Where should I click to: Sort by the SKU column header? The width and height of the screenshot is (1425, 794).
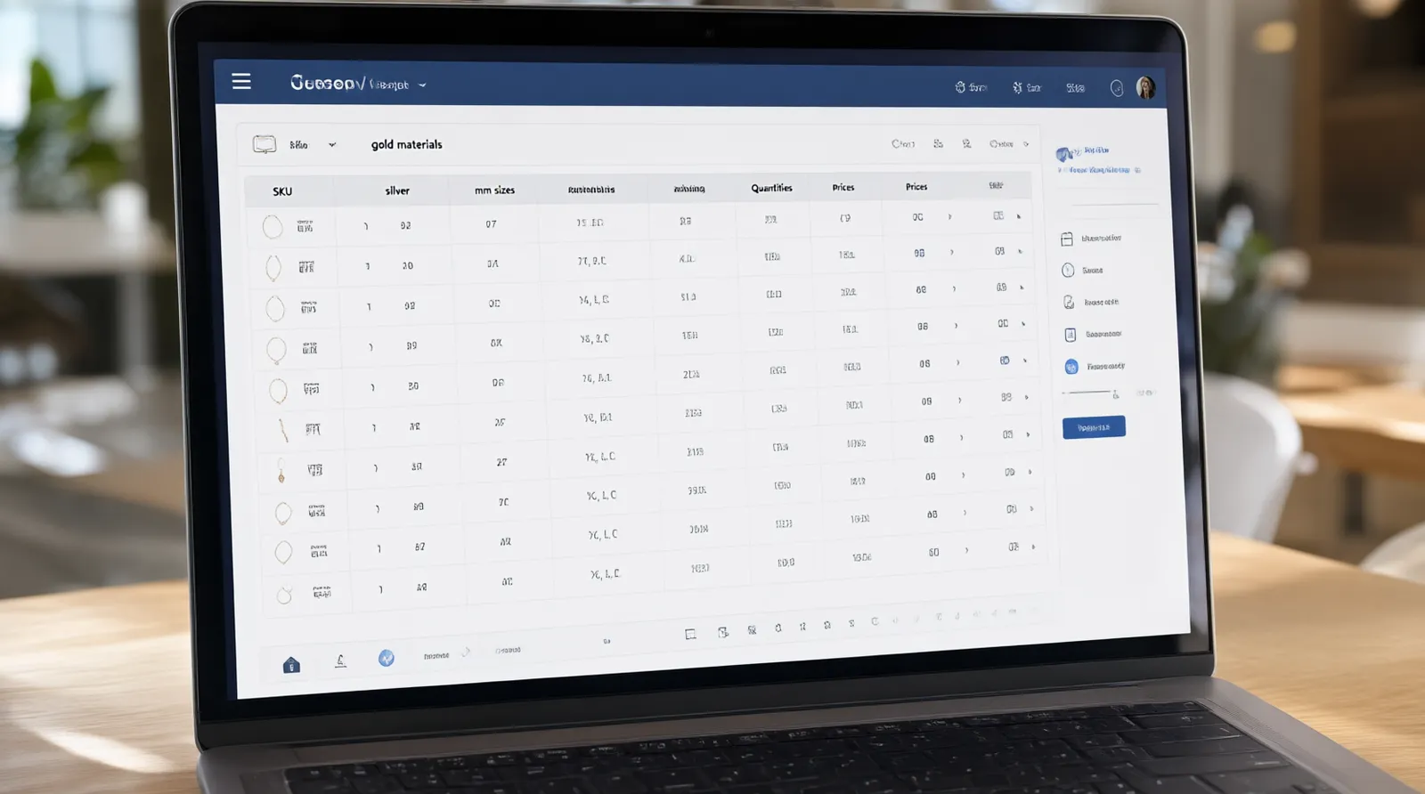click(x=282, y=191)
